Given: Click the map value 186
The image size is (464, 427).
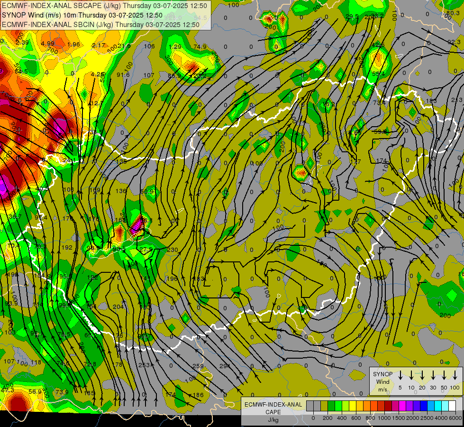Looking at the screenshot, I should (x=198, y=395).
